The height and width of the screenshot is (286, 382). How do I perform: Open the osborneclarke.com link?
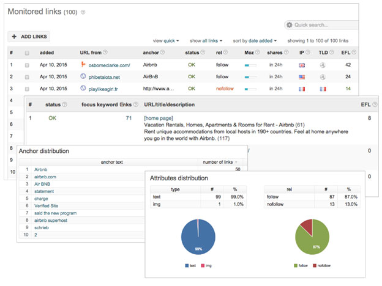click(110, 64)
